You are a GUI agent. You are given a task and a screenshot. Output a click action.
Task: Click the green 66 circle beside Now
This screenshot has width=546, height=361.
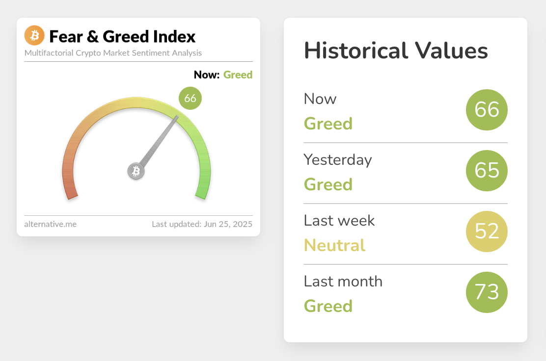click(x=486, y=110)
